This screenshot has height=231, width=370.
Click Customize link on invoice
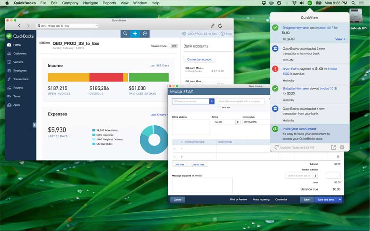(x=281, y=199)
